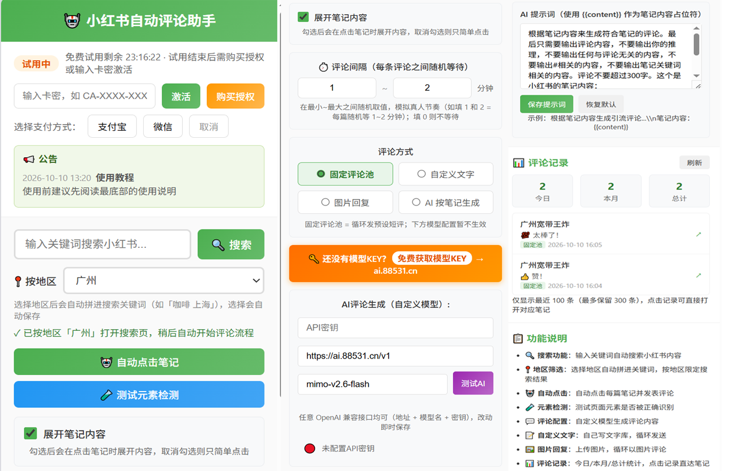This screenshot has height=471, width=754.
Task: Choose 支付宝 payment method
Action: point(112,127)
